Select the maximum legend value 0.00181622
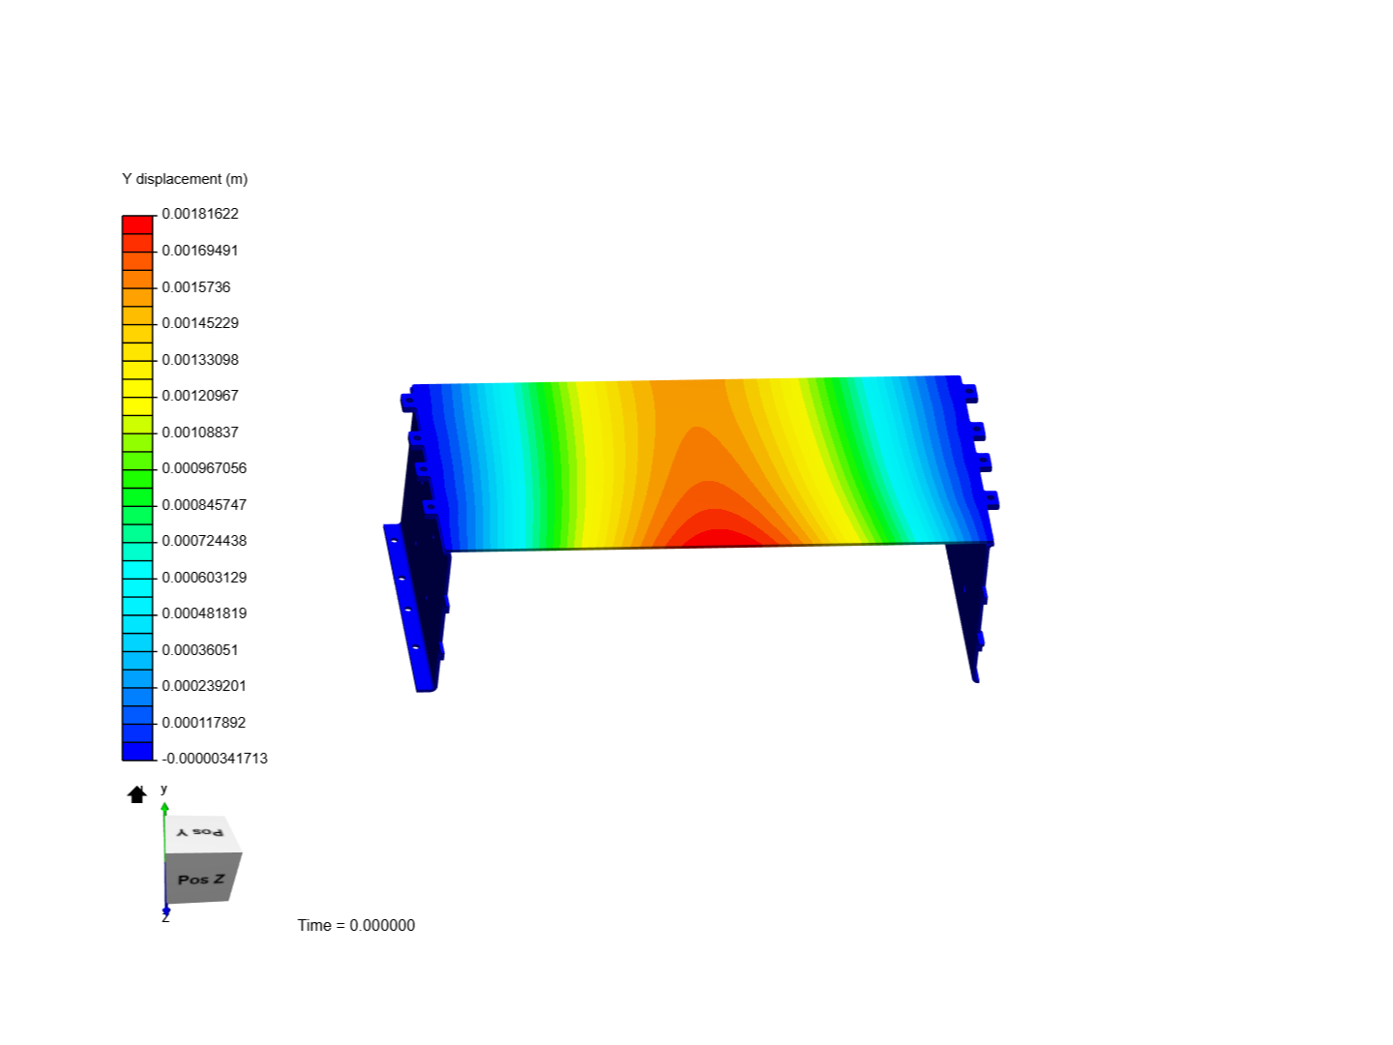This screenshot has height=1045, width=1393. pos(200,214)
